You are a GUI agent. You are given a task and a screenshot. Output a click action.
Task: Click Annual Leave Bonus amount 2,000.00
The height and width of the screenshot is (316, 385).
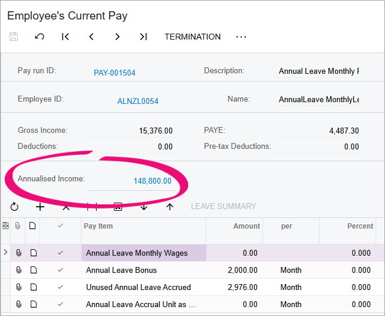tap(242, 271)
